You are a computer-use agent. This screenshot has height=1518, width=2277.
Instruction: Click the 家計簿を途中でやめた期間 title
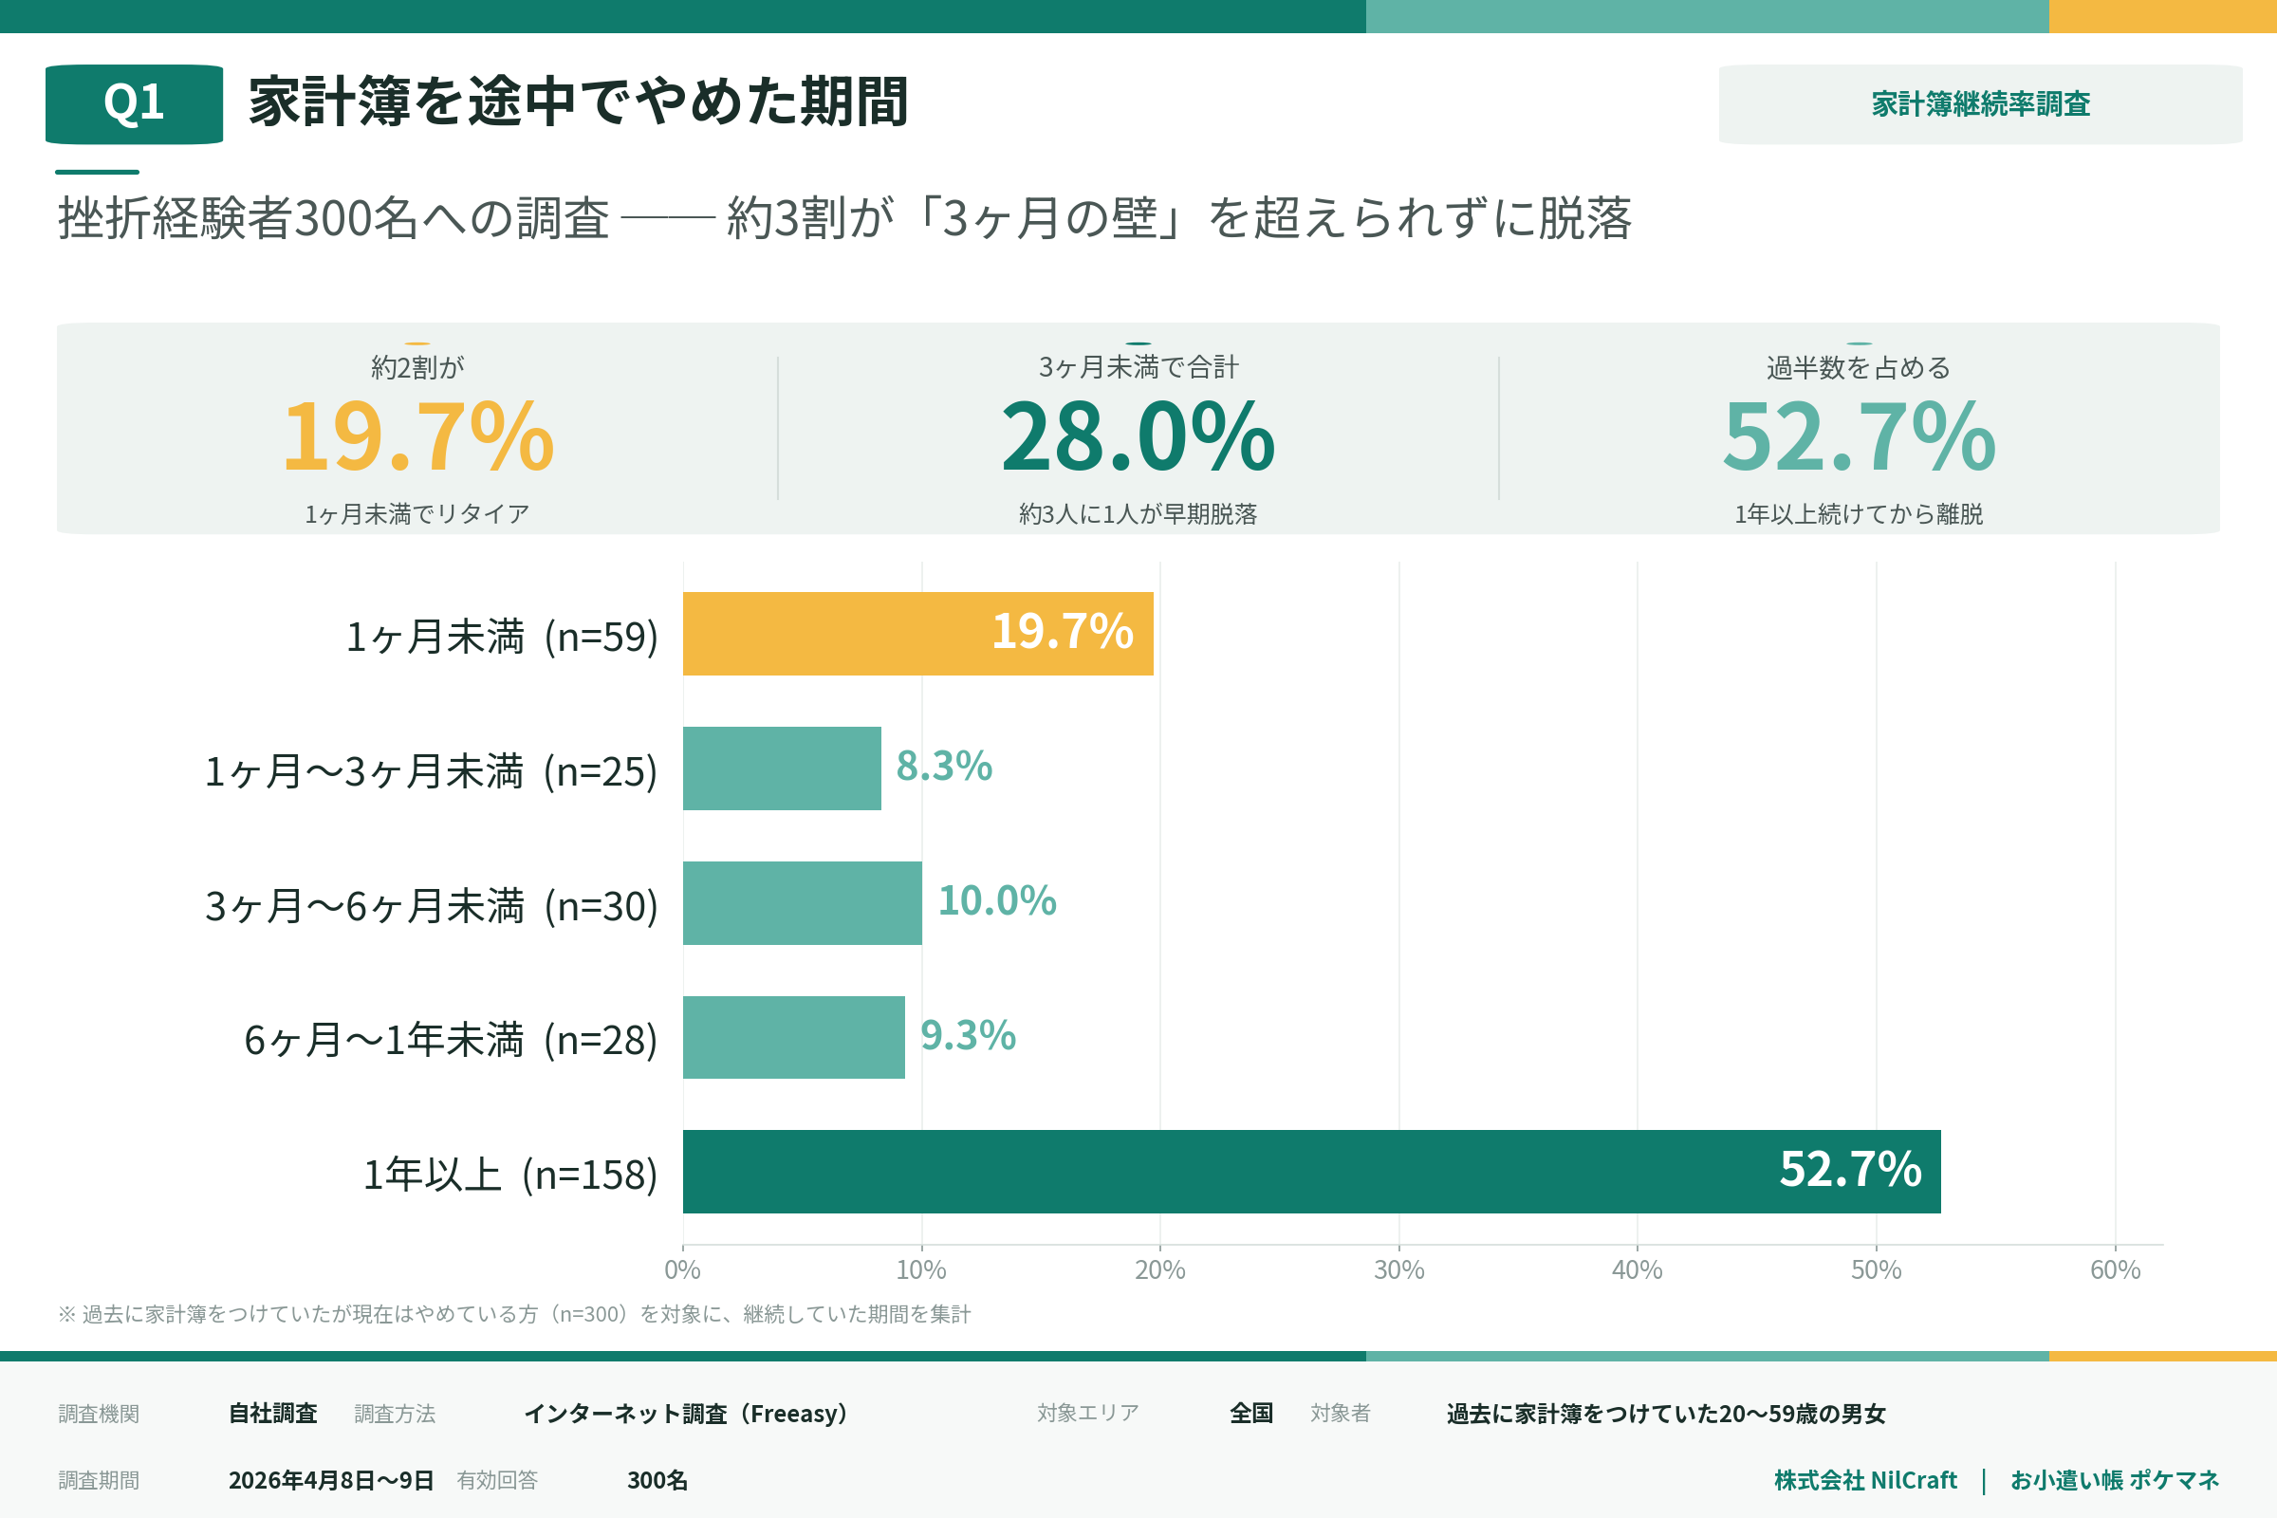578,102
